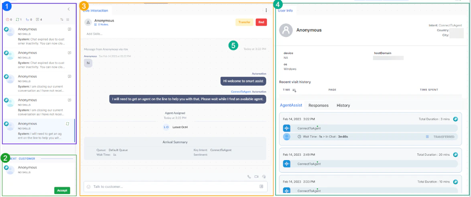Open the AgentAssist tab
Screen dimensions: 471x197
coord(291,105)
